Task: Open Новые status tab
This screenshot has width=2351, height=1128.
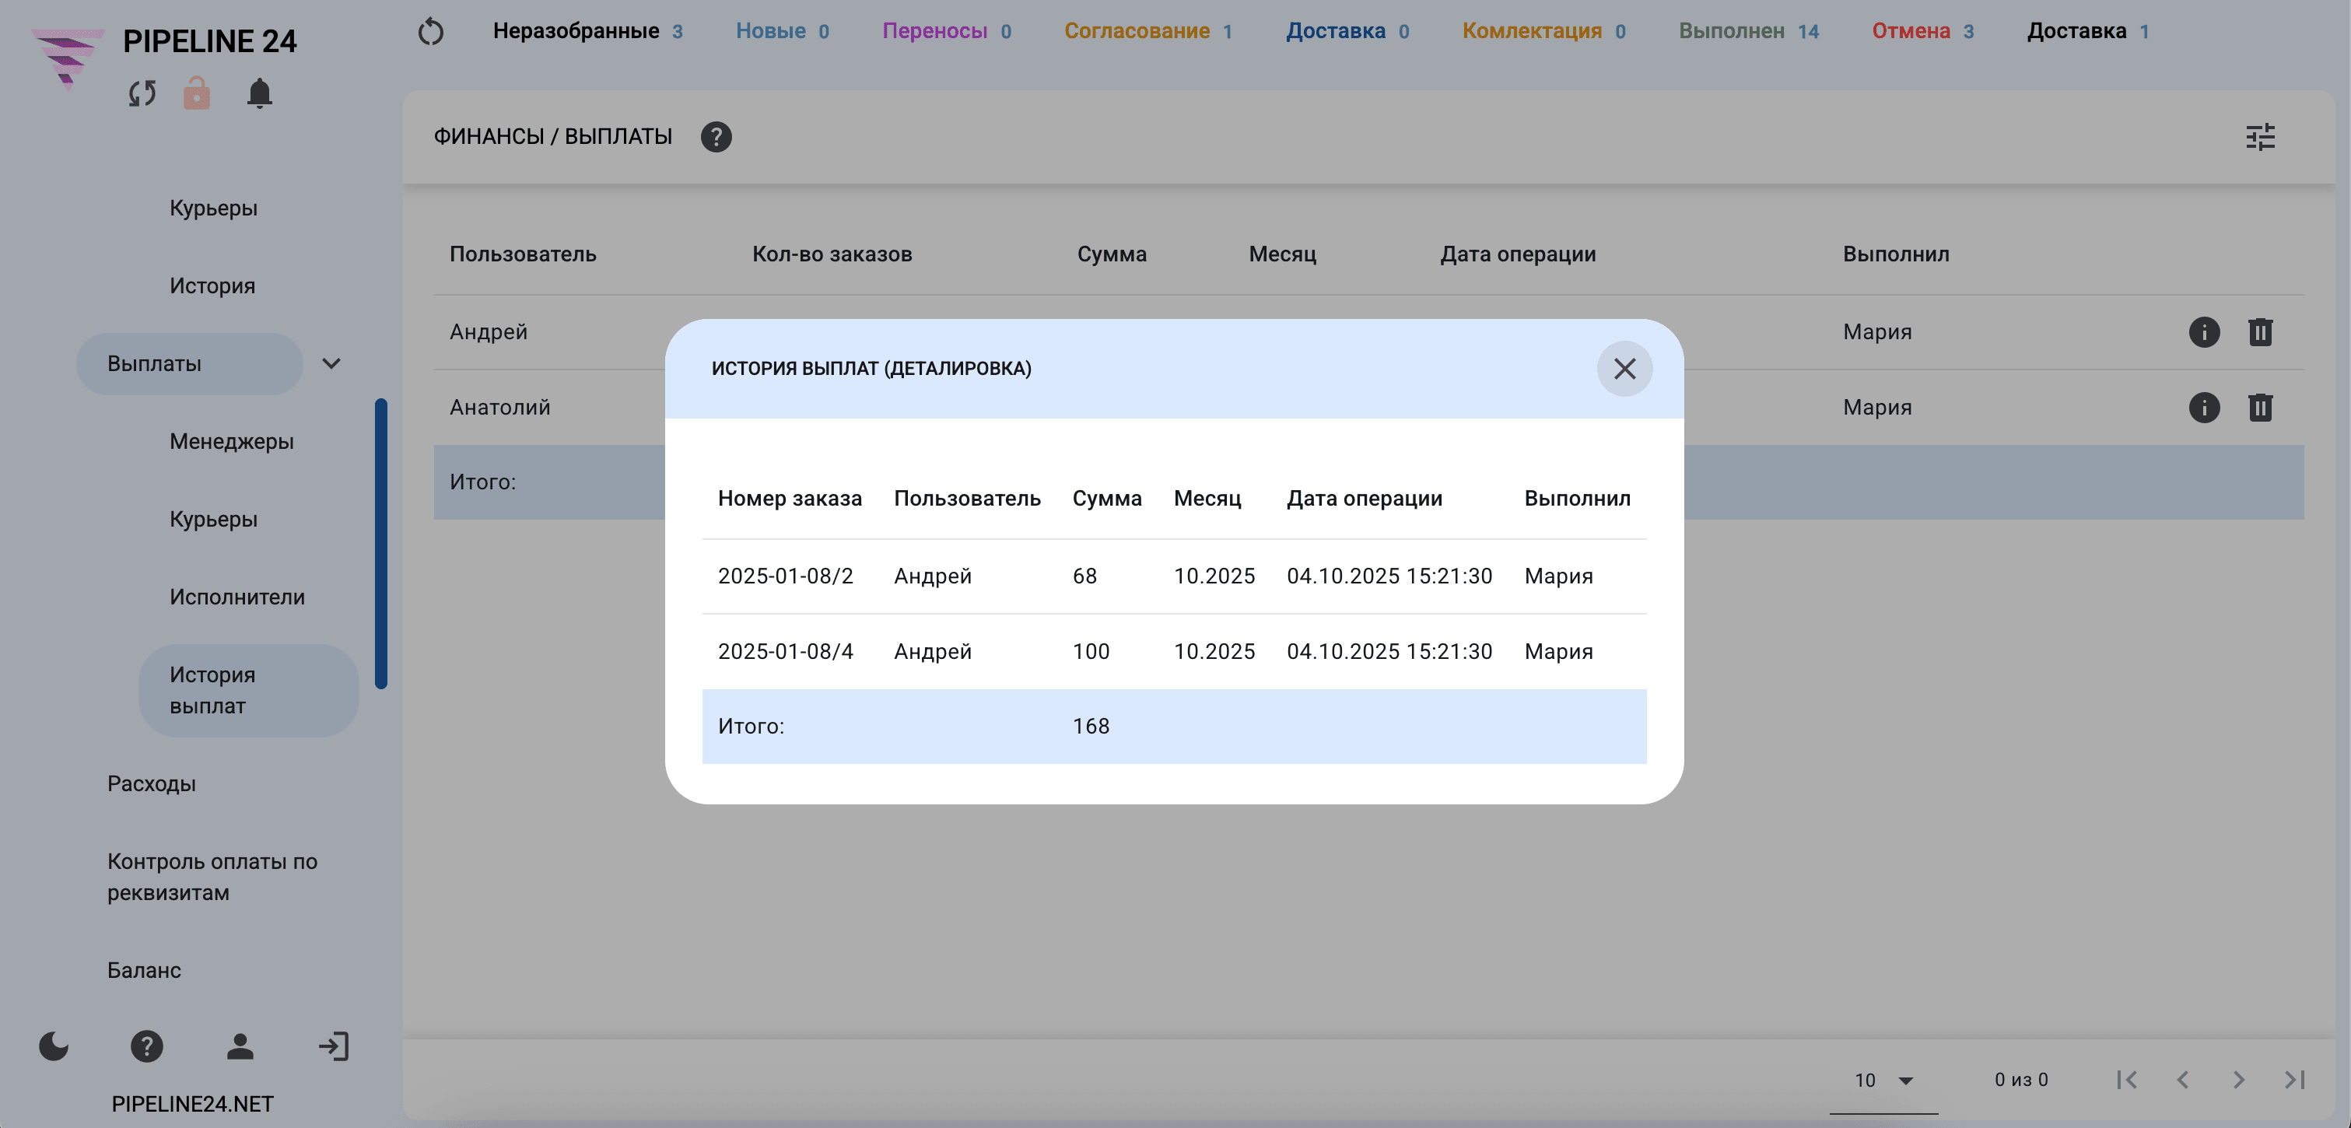Action: 782,31
